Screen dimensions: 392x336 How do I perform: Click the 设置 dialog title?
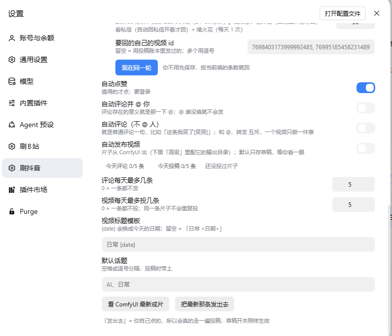16,14
